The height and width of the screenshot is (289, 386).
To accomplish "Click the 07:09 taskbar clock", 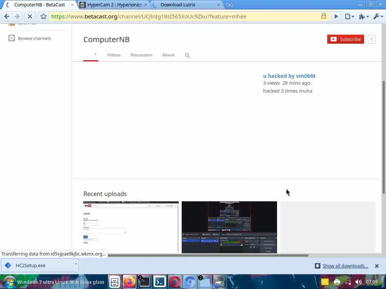I will [x=372, y=282].
